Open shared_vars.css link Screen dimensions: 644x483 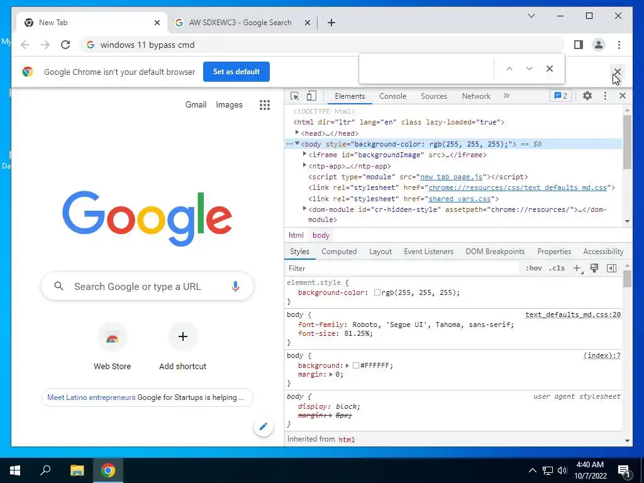pos(460,199)
